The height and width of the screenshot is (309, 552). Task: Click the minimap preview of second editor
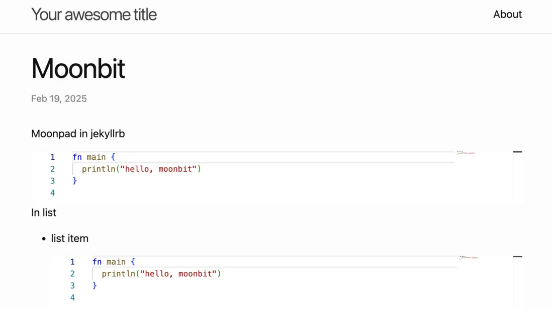point(469,258)
